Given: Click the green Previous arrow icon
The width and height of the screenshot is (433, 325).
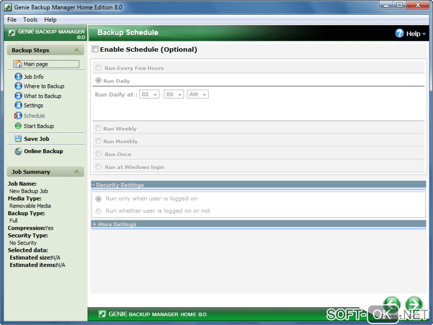Looking at the screenshot, I should (x=391, y=304).
